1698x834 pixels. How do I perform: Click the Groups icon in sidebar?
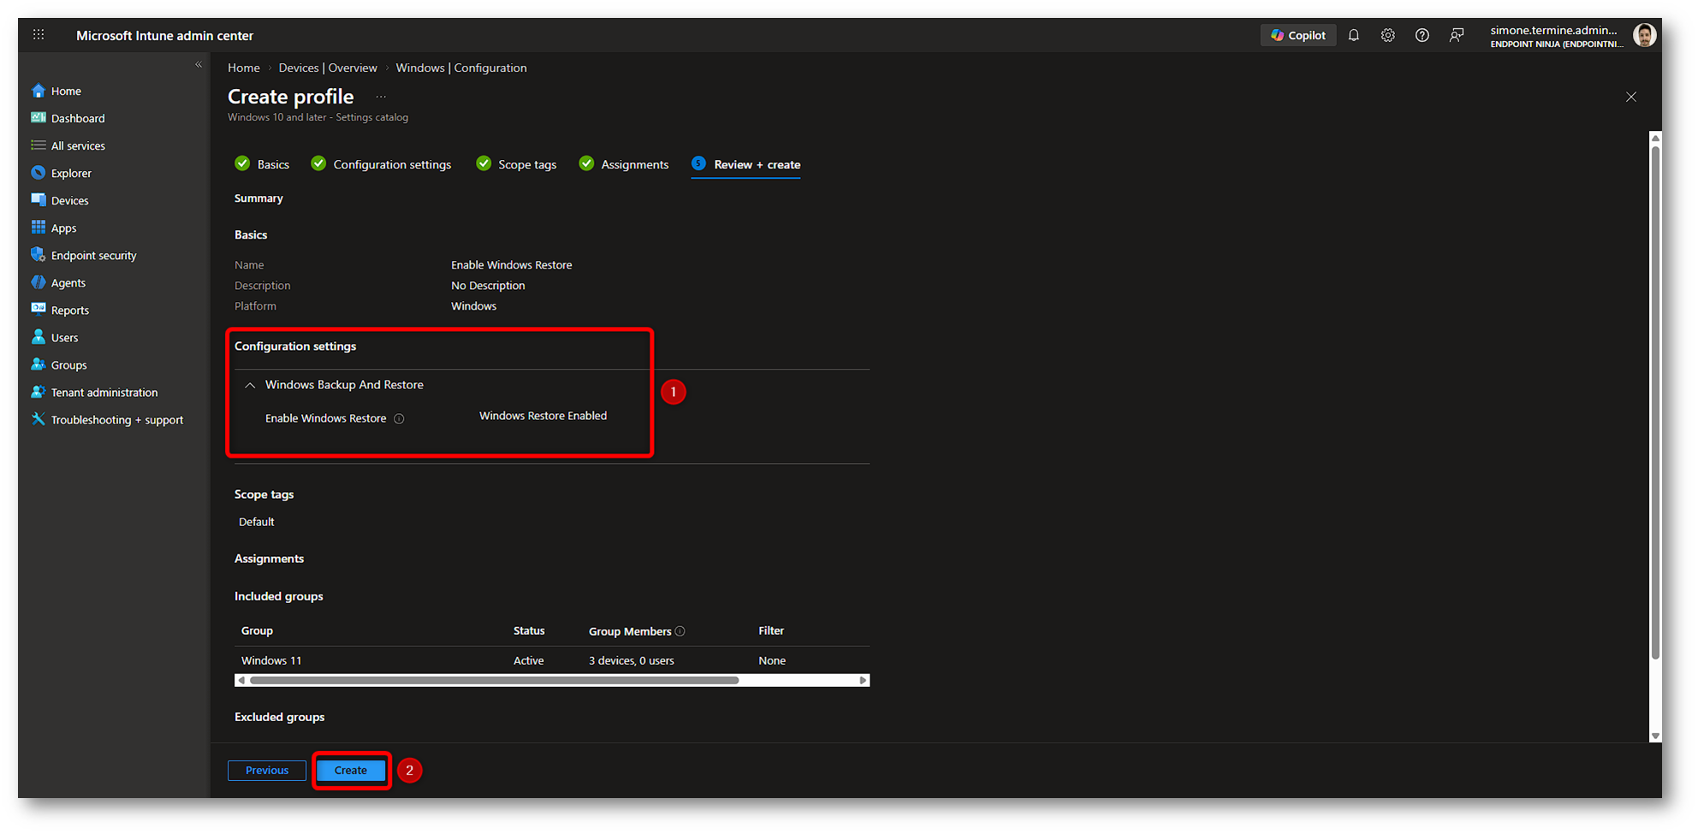[x=39, y=364]
